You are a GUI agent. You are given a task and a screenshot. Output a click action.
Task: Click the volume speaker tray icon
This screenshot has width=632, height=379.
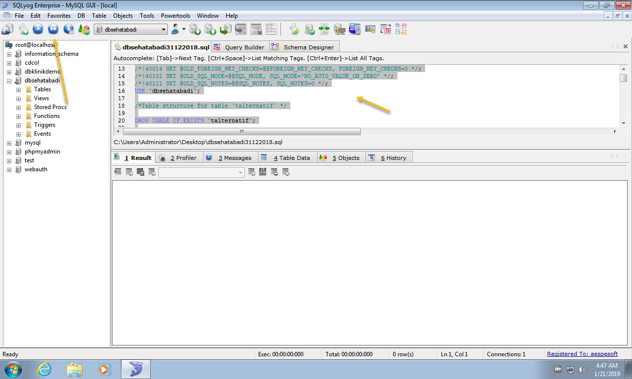[x=582, y=369]
